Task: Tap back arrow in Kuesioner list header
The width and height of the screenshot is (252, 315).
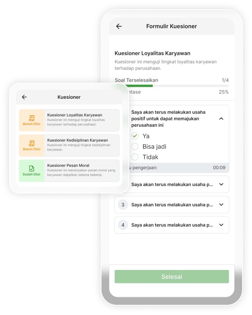Action: [24, 97]
